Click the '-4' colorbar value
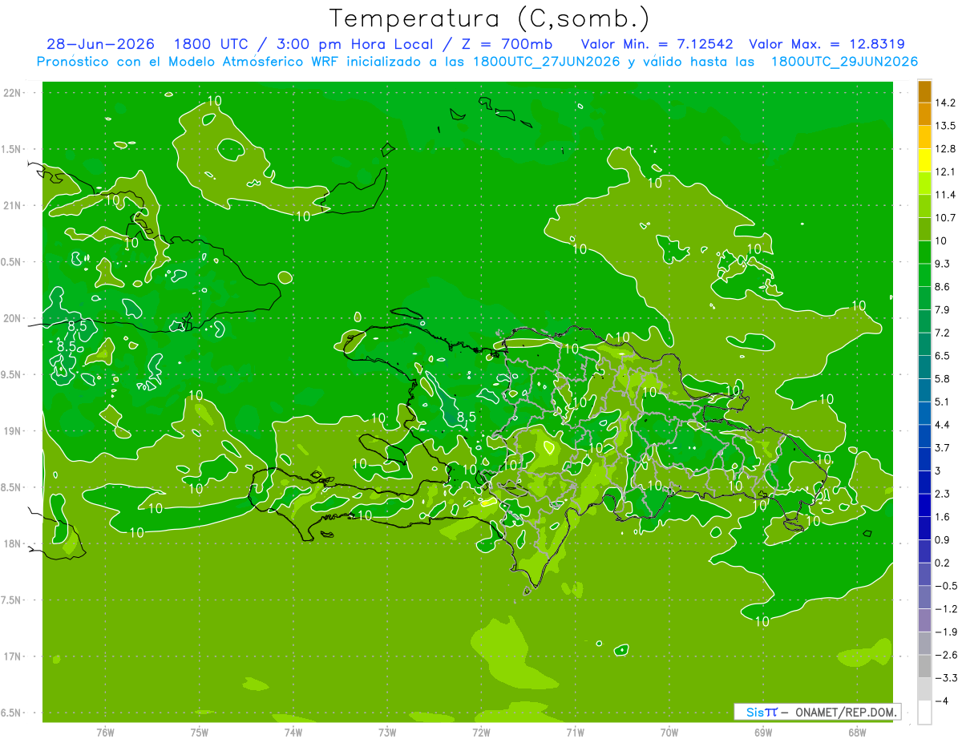This screenshot has width=962, height=743. tap(940, 701)
